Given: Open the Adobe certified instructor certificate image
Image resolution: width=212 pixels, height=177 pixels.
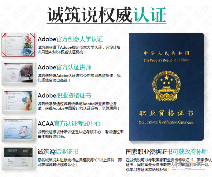Looking at the screenshot, I should pyautogui.click(x=18, y=73).
